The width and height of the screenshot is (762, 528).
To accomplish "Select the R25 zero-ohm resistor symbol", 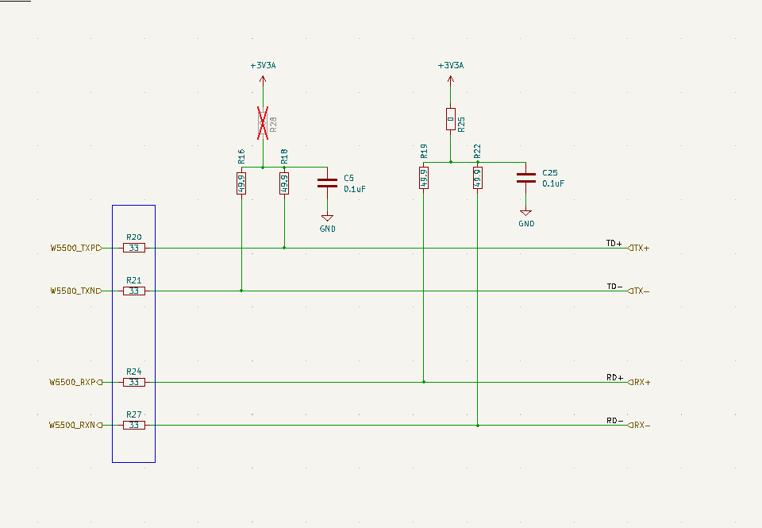I will point(451,119).
